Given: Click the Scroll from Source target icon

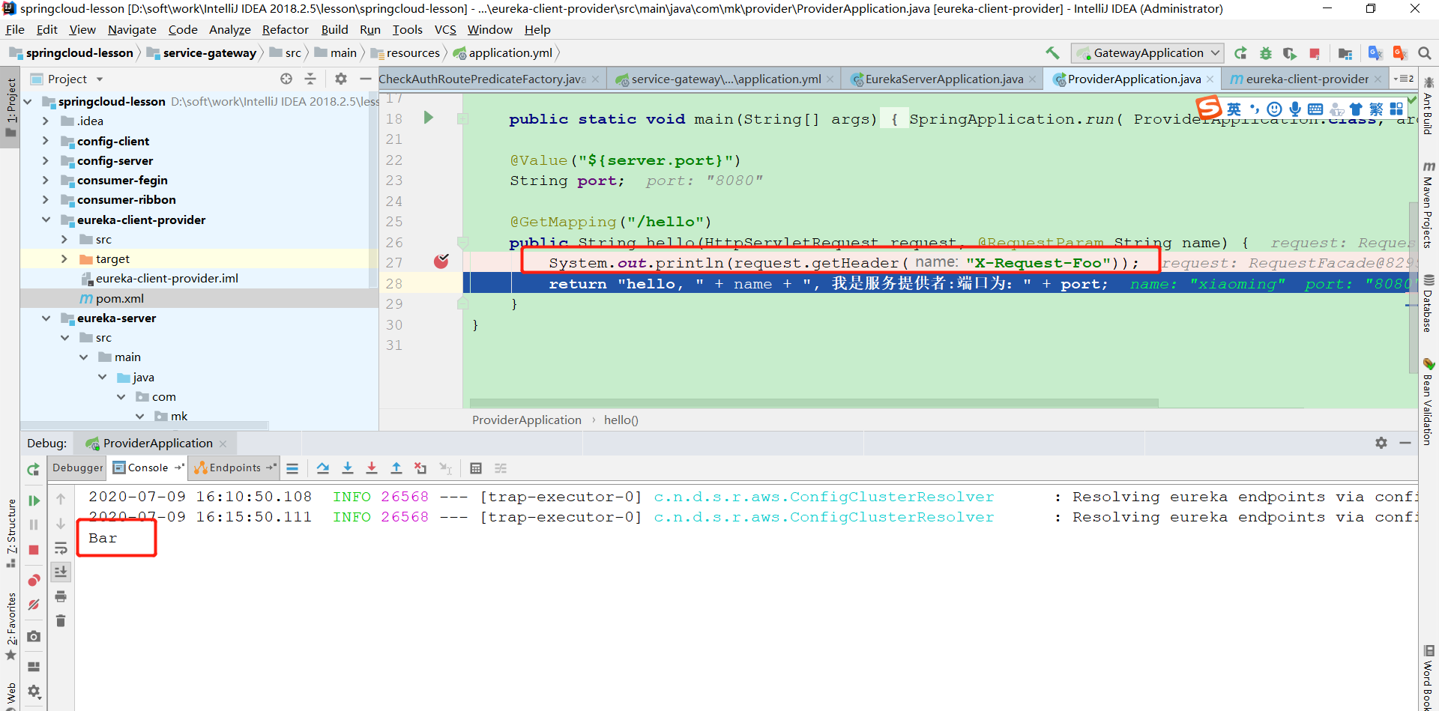Looking at the screenshot, I should click(x=286, y=79).
